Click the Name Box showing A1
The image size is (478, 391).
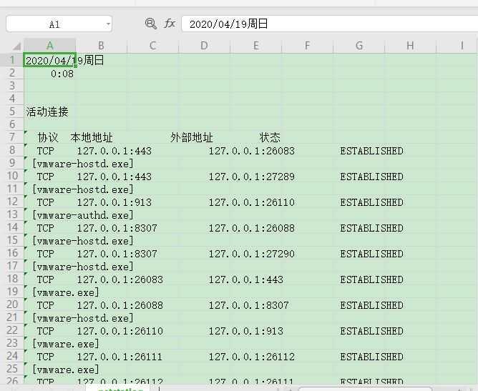coord(59,24)
